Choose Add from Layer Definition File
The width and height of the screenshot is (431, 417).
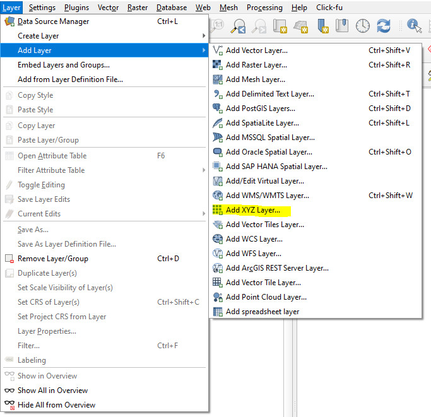(104, 79)
